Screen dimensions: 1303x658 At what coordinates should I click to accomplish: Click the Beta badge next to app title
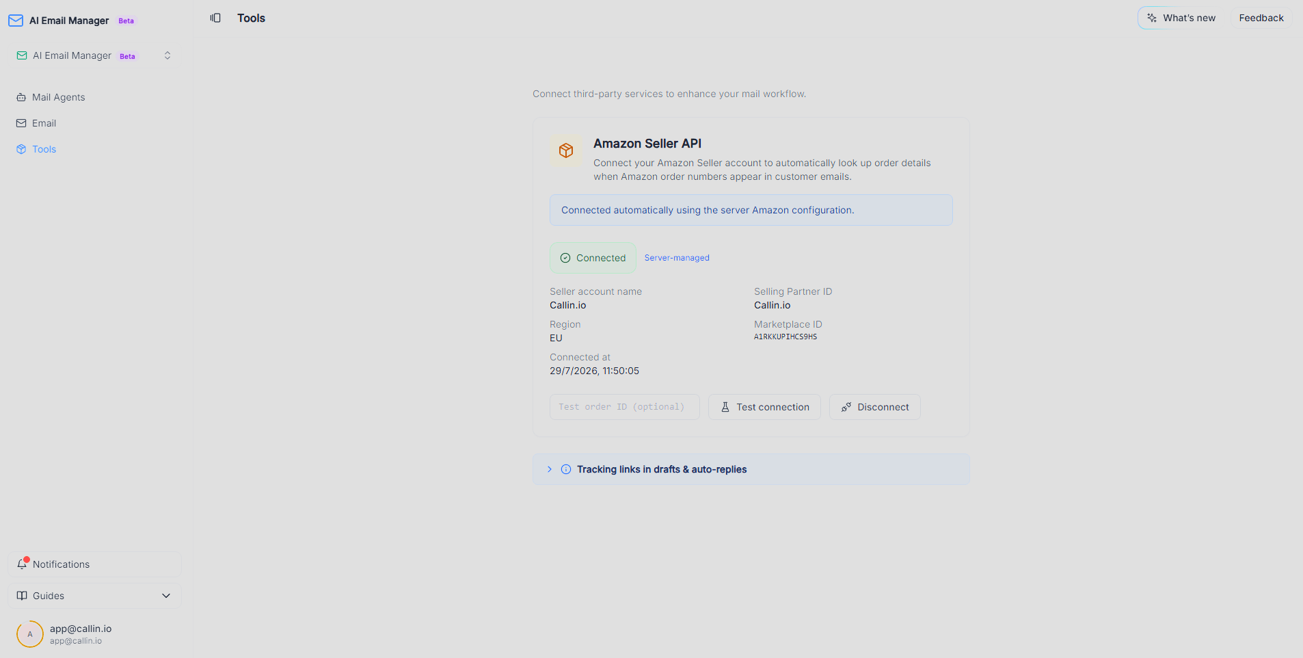click(126, 21)
